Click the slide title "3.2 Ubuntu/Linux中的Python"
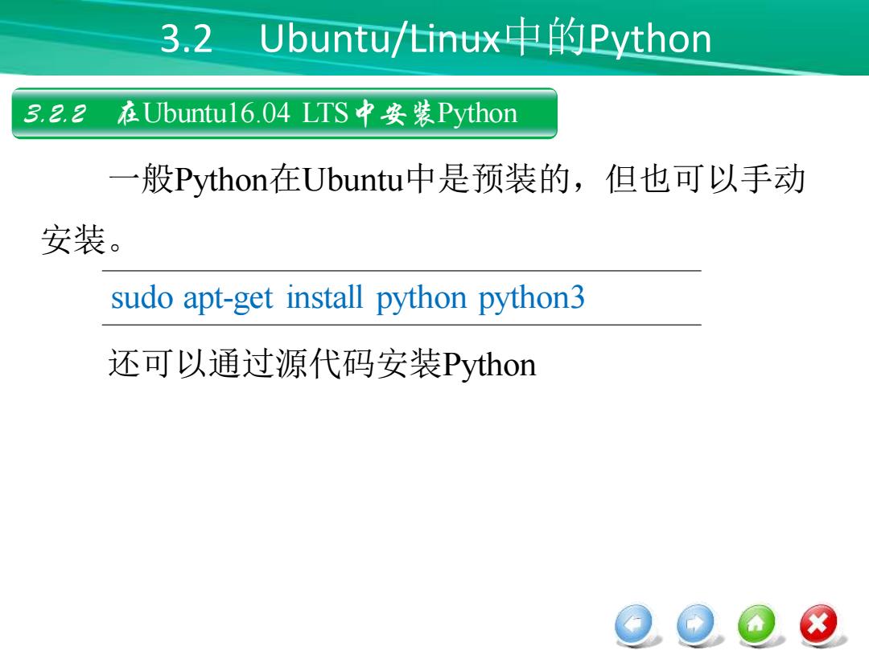869x651 pixels. pyautogui.click(x=435, y=39)
